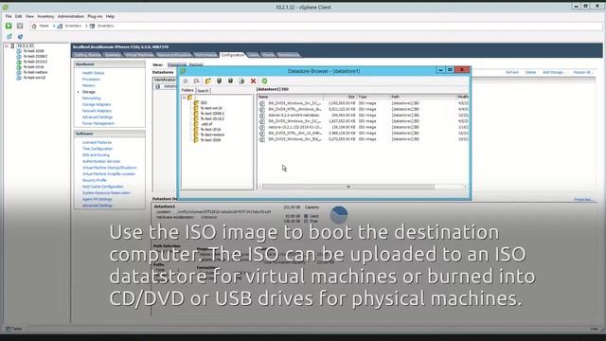606x341 pixels.
Task: Sort files by the Path column header
Action: 423,97
